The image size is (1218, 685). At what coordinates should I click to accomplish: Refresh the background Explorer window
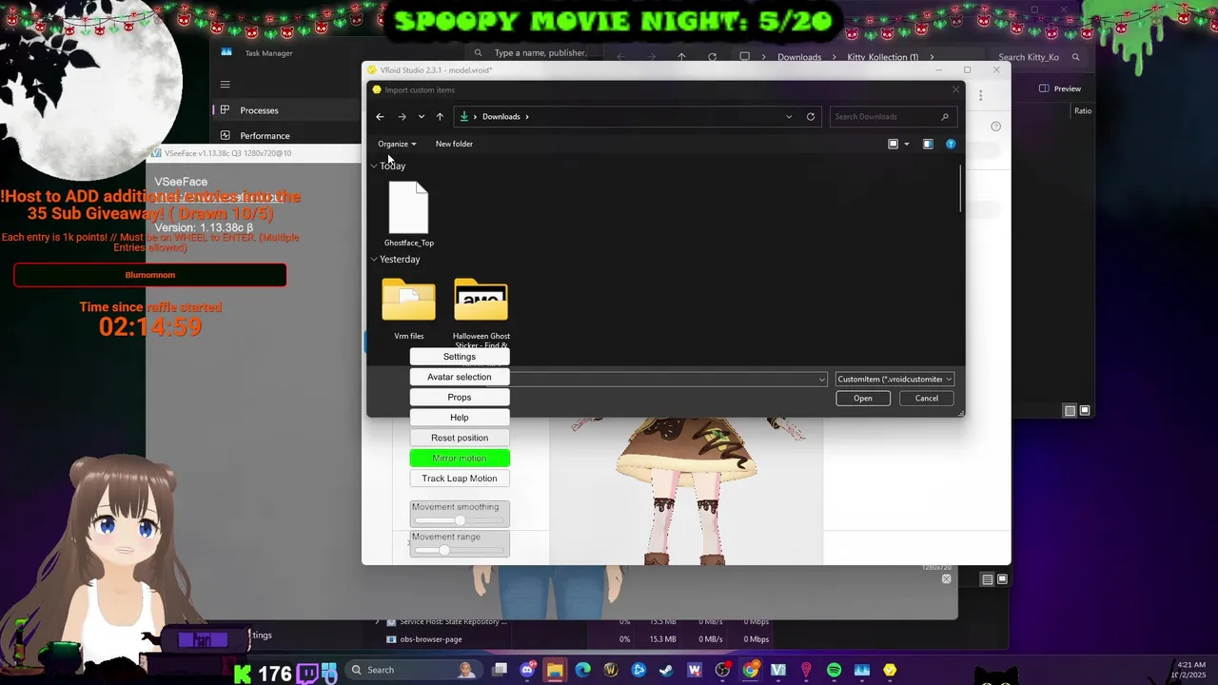pos(712,57)
